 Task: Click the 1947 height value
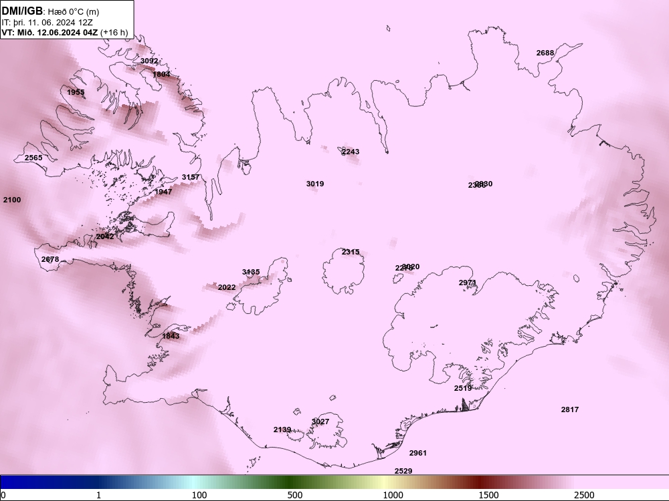[163, 192]
